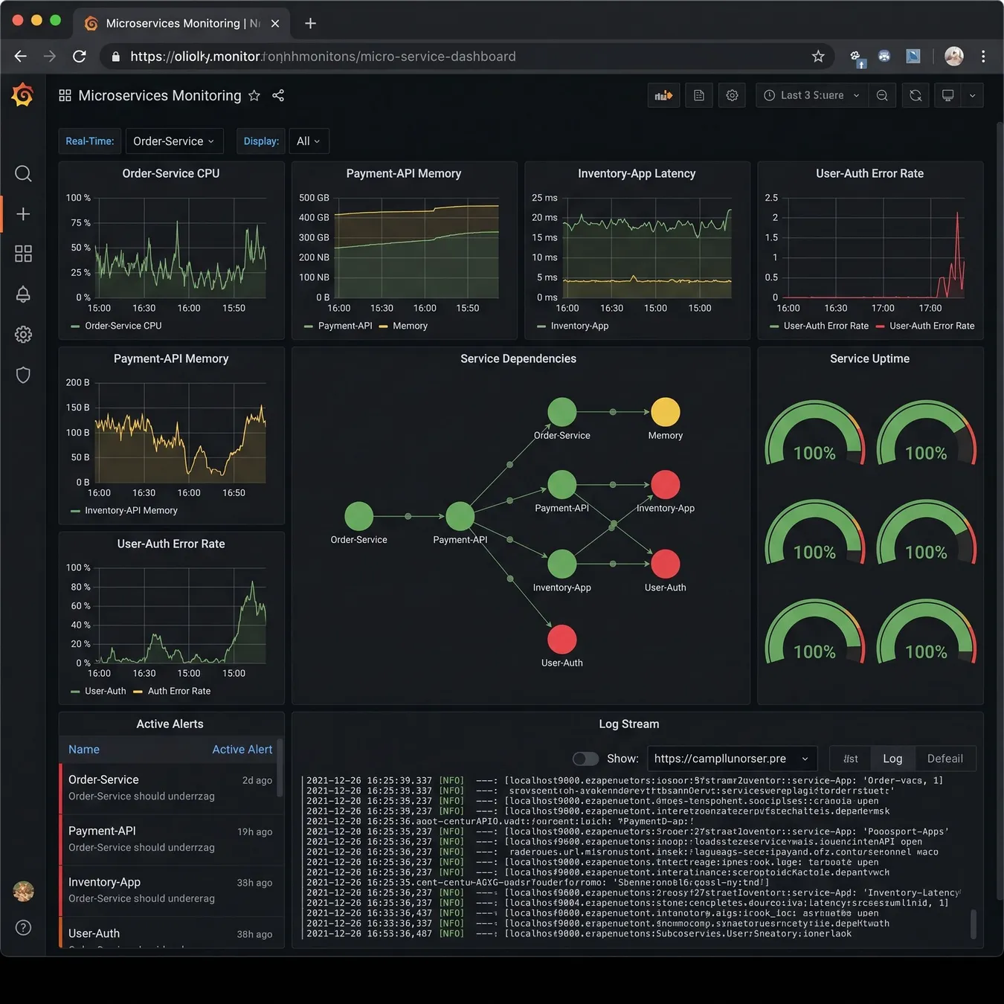The image size is (1004, 1004).
Task: Toggle Auth Error Rate legend series
Action: (x=172, y=691)
